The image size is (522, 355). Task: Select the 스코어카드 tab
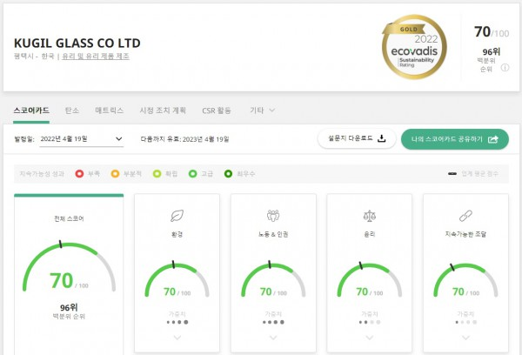pyautogui.click(x=31, y=111)
